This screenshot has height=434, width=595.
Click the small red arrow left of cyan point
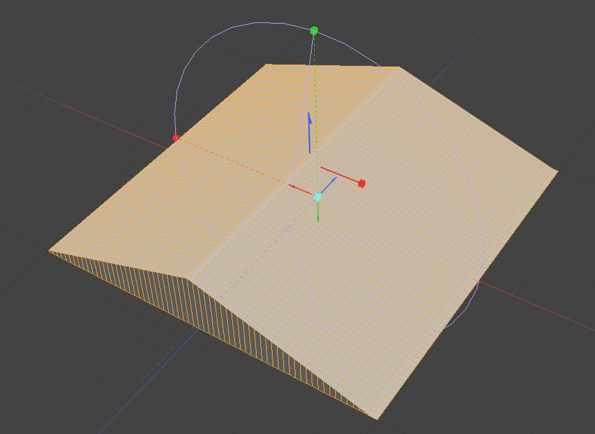298,189
